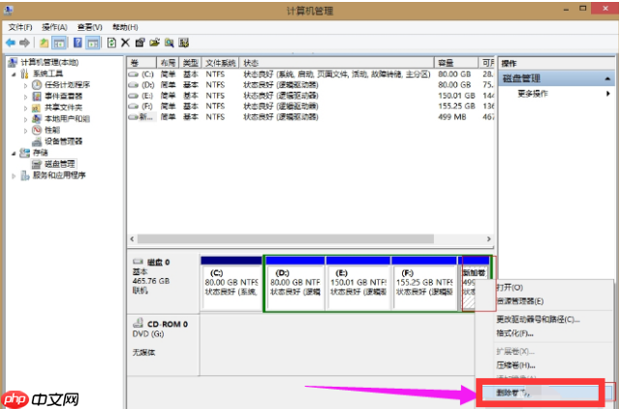Select the (E:) 150.01 GB partition block
This screenshot has width=620, height=409.
pos(360,283)
